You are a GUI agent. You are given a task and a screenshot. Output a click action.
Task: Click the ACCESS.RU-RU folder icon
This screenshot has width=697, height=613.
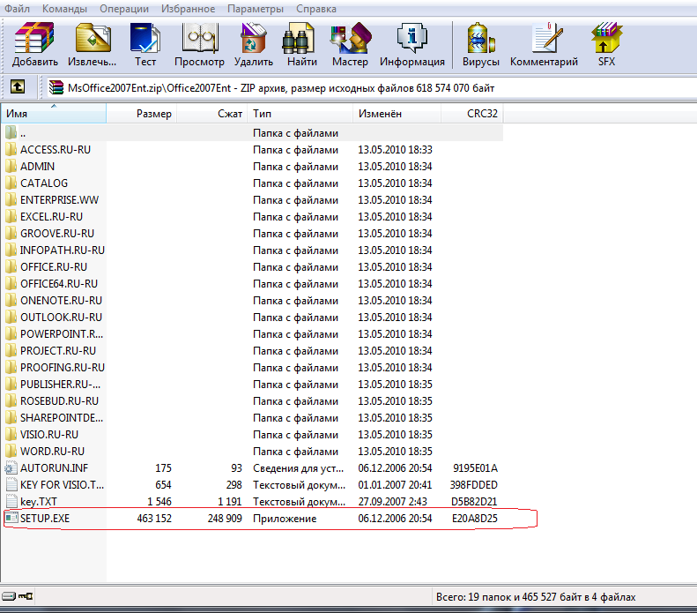(x=11, y=149)
